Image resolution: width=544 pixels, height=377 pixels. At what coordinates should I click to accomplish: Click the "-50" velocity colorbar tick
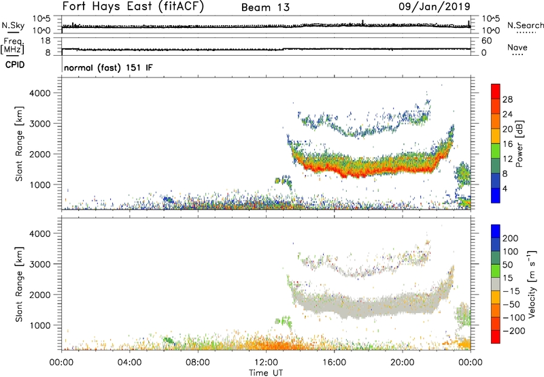tap(511, 304)
